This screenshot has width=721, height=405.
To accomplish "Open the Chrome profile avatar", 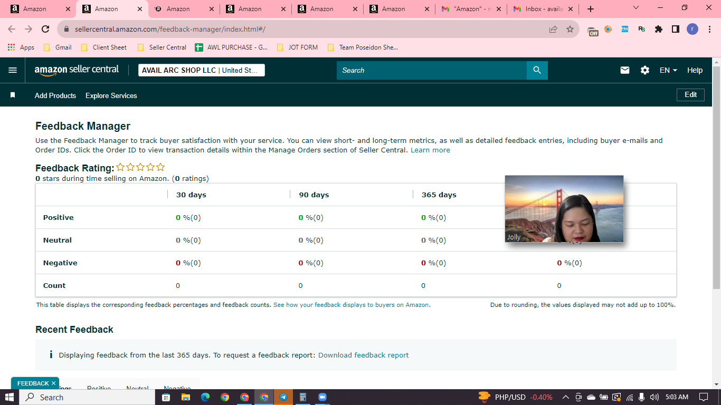I will (x=692, y=30).
